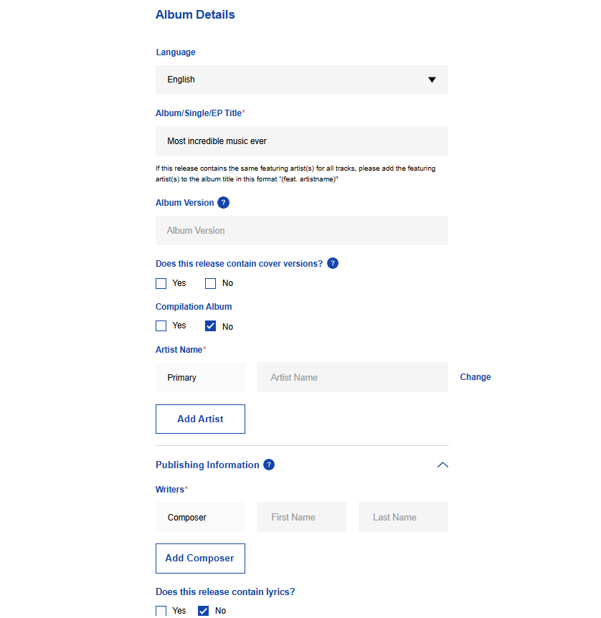Image resolution: width=601 pixels, height=618 pixels.
Task: Focus the writer First Name field
Action: point(301,517)
